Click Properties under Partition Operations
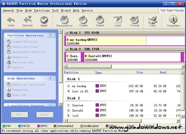This screenshot has width=186, height=134. 17,57
